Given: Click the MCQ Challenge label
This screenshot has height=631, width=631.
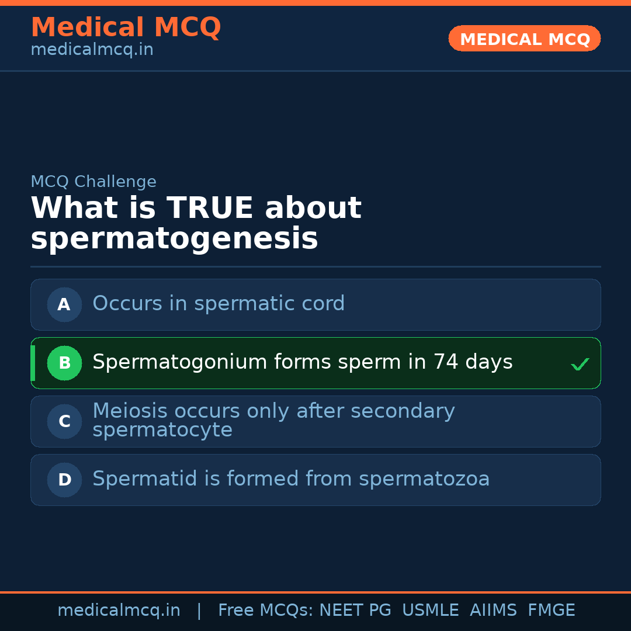Looking at the screenshot, I should 93,182.
